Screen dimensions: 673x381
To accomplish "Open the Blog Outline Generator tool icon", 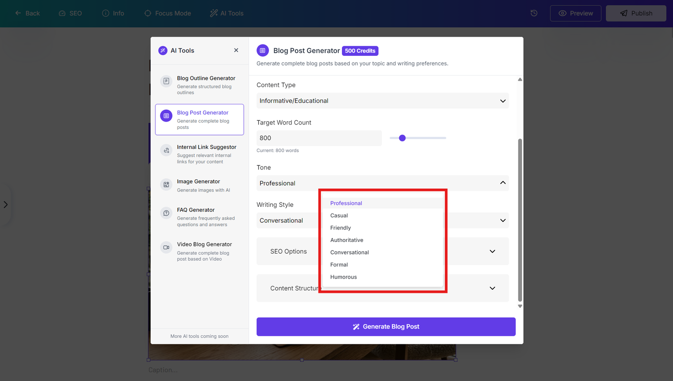I will point(166,81).
